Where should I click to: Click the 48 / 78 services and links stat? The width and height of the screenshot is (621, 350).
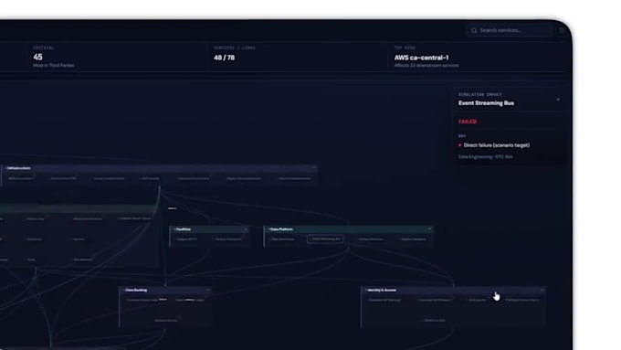(224, 58)
